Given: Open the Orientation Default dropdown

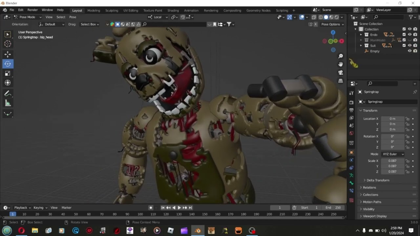Looking at the screenshot, I should pos(52,24).
